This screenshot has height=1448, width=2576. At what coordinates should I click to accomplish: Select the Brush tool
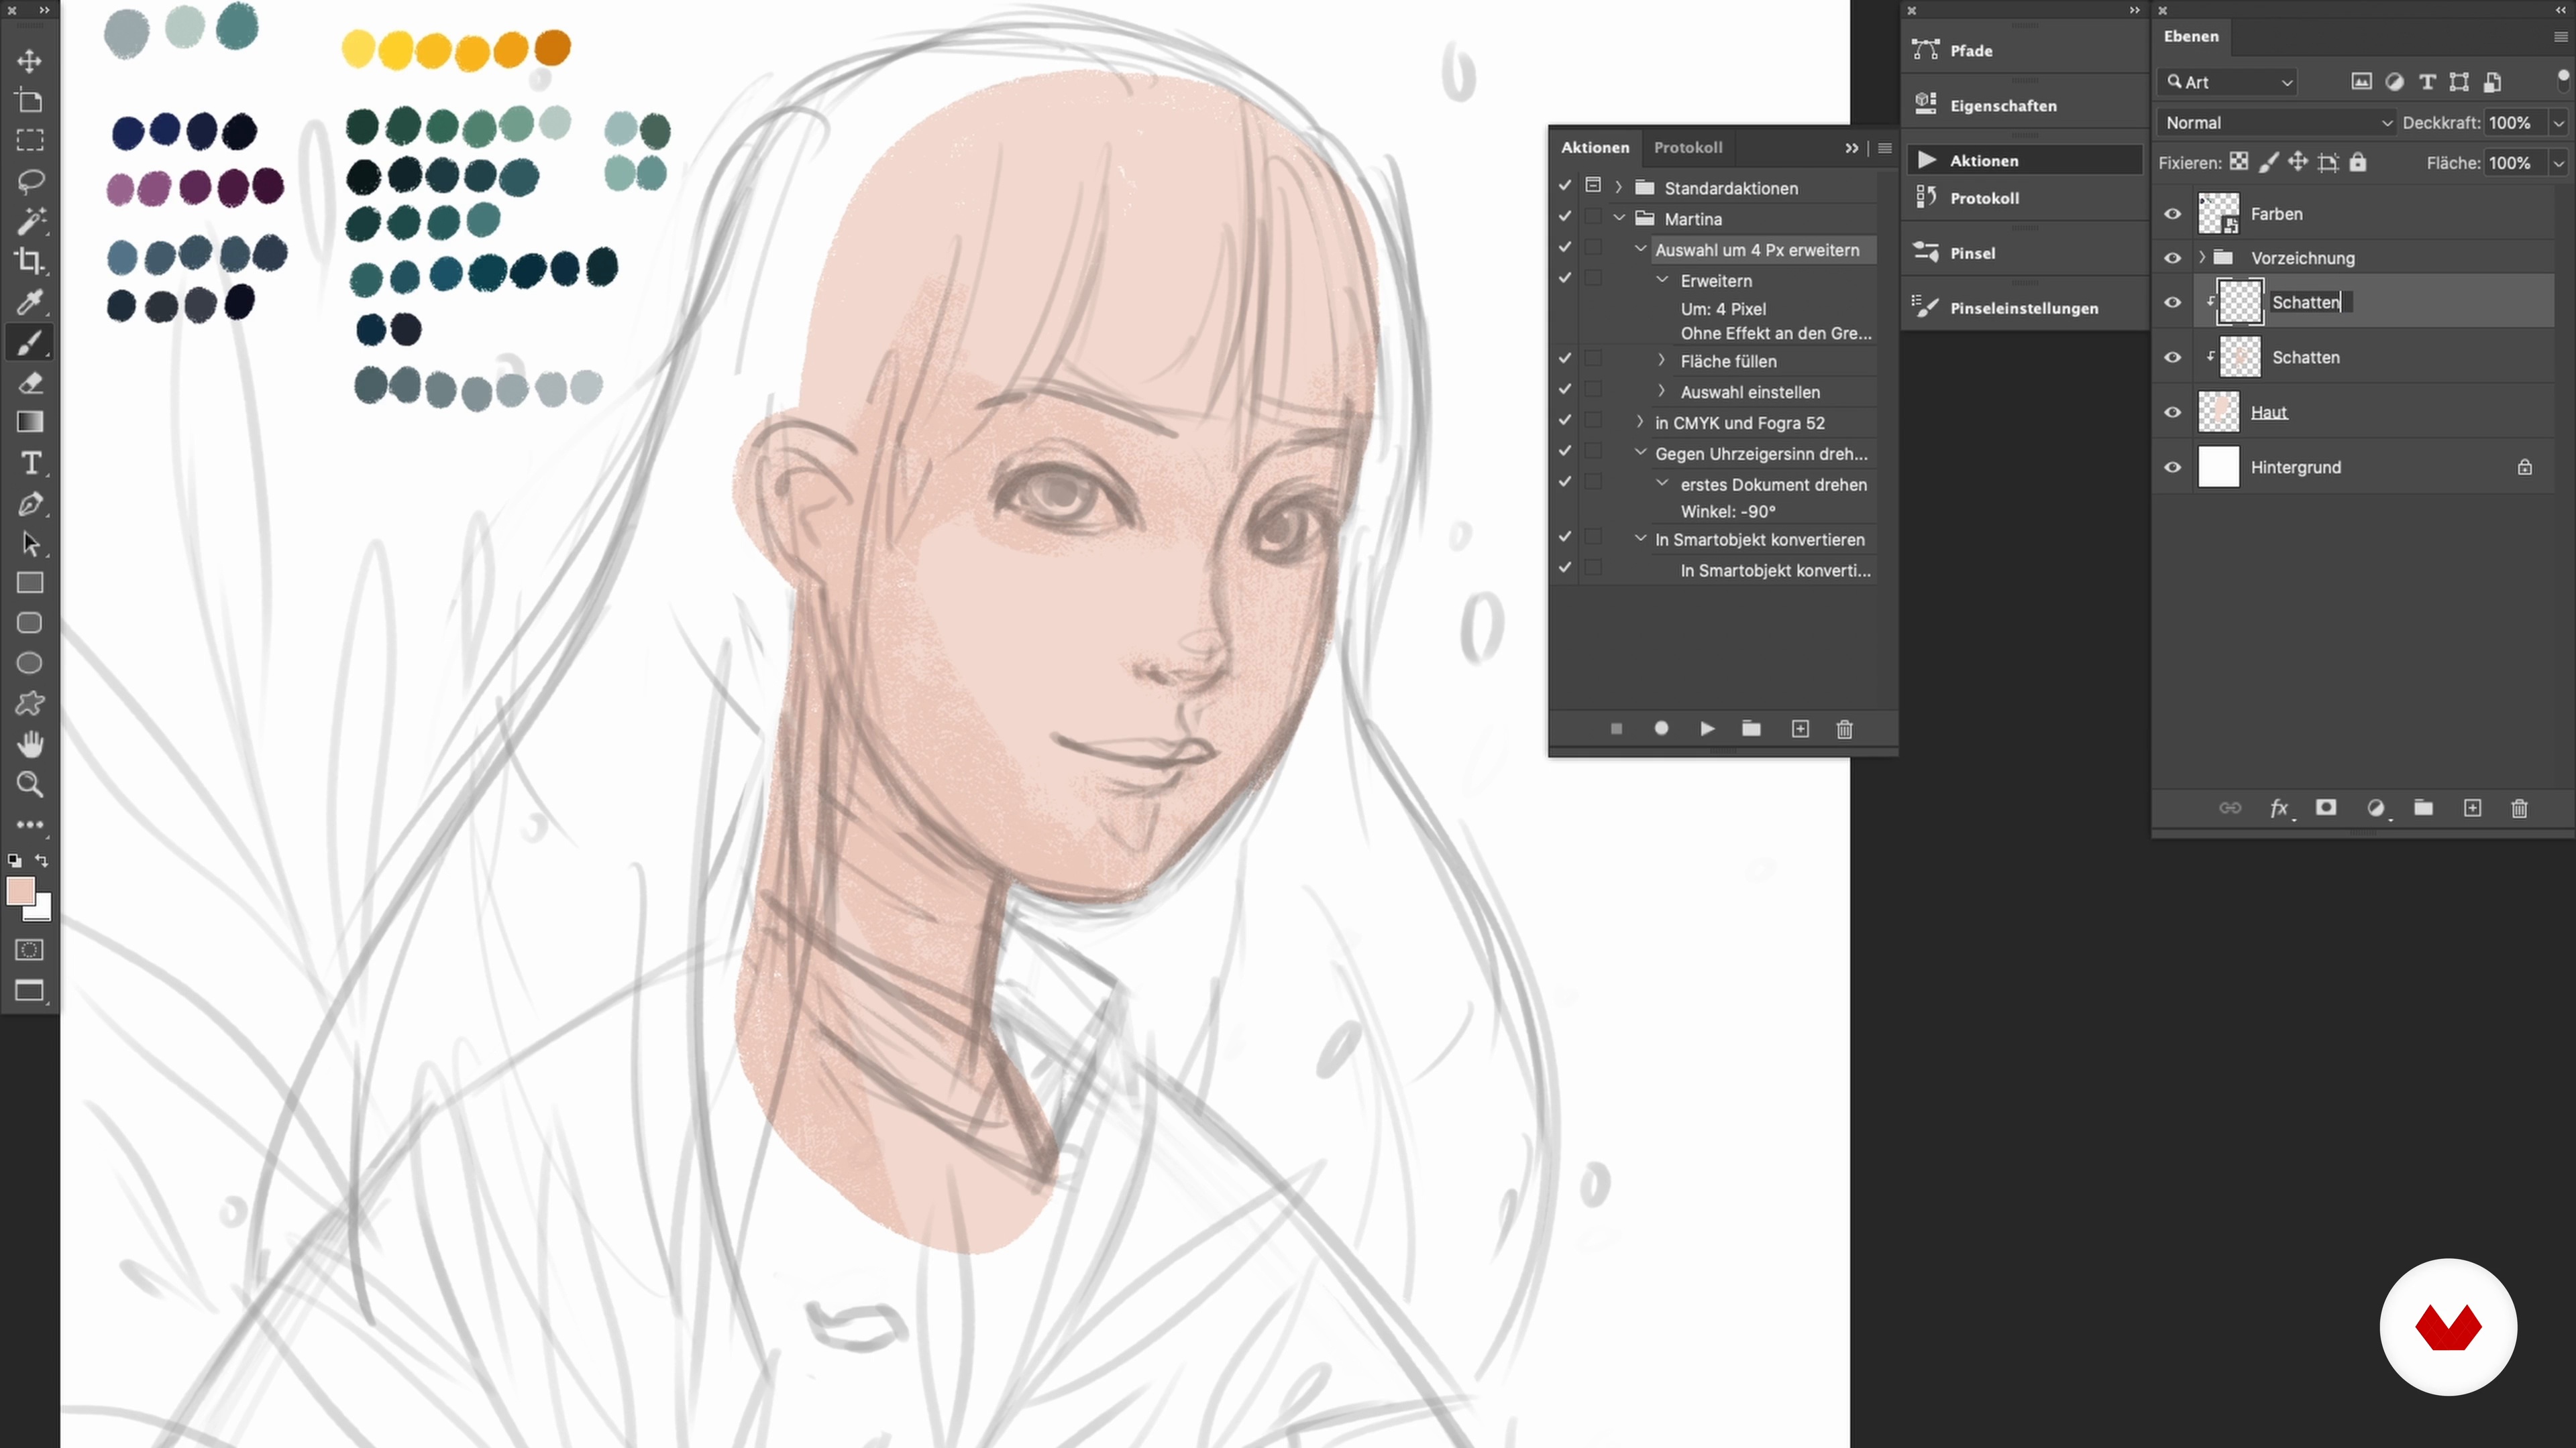(x=29, y=343)
